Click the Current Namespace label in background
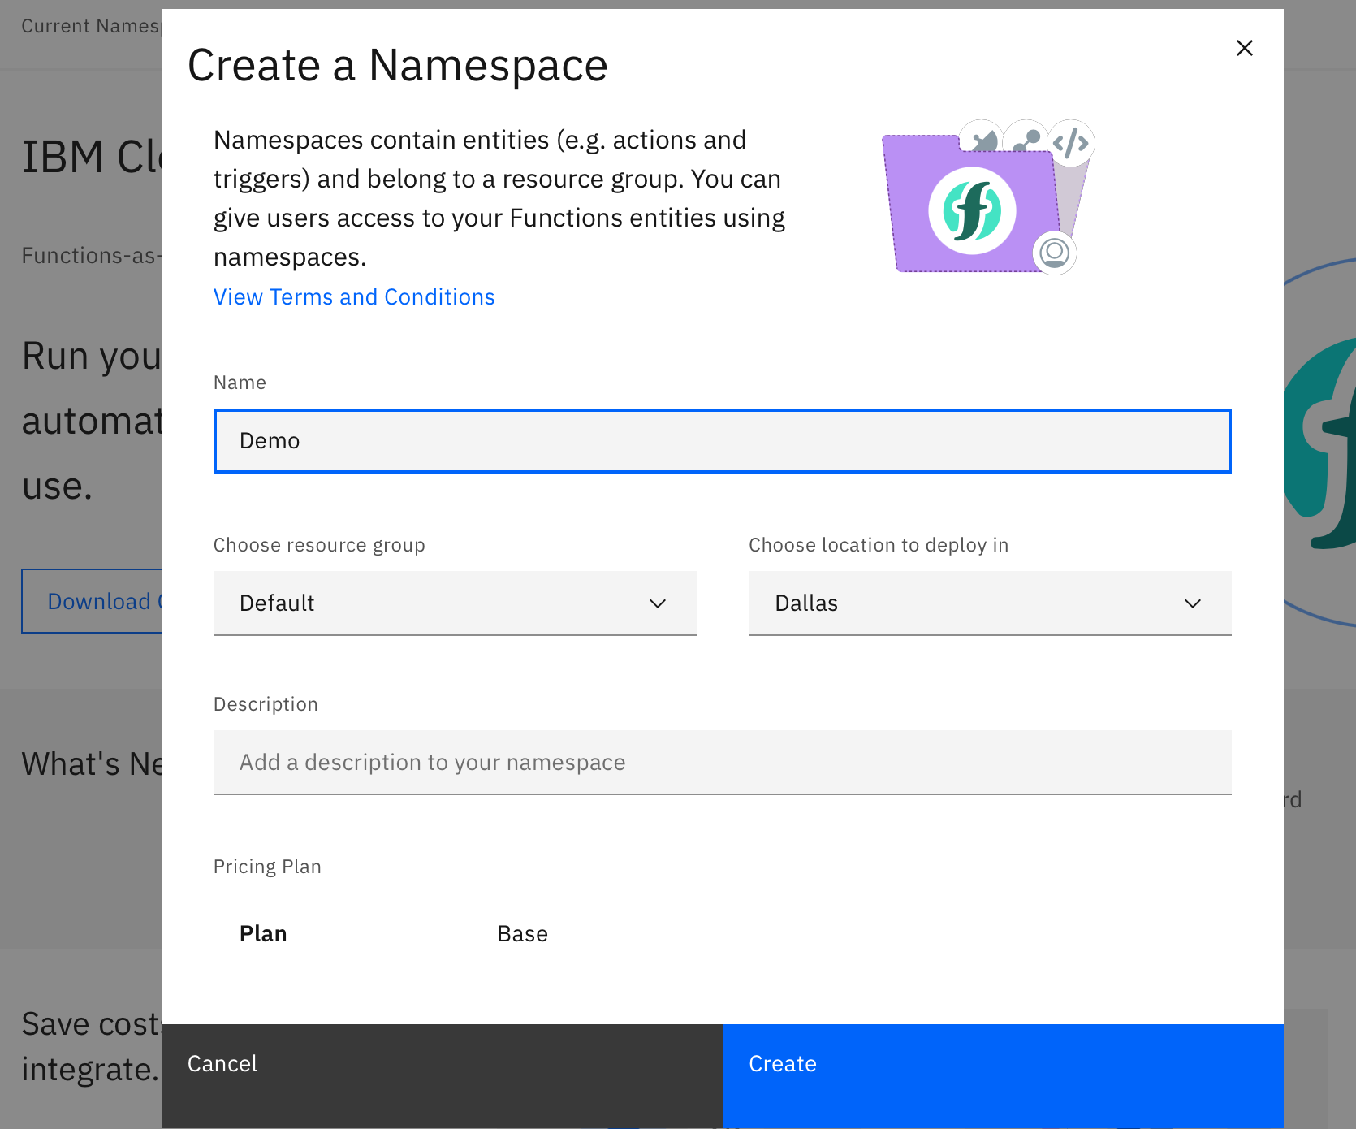Viewport: 1356px width, 1129px height. tap(90, 26)
